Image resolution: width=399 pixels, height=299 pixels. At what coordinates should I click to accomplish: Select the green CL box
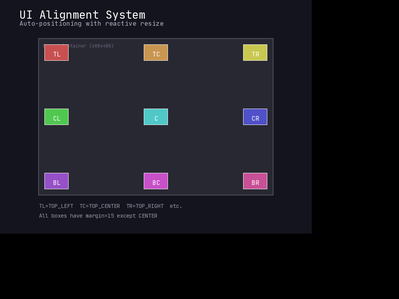pos(56,117)
